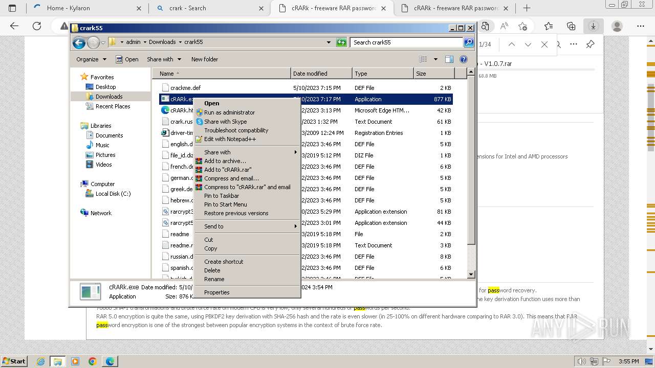This screenshot has height=368, width=655.
Task: Choose Copy from context menu
Action: [x=210, y=248]
